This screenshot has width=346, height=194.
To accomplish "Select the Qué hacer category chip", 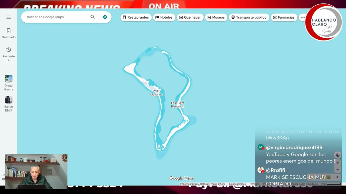I will tap(190, 17).
